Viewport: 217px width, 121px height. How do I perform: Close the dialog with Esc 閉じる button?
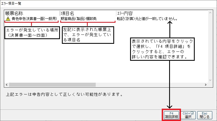[x=204, y=115]
